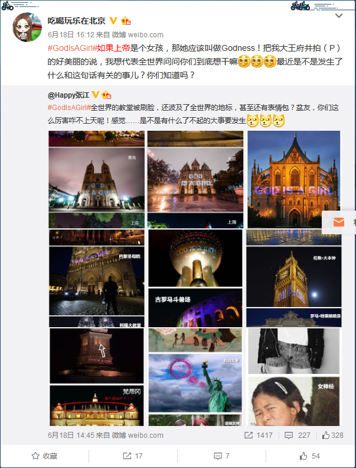View the orange-lit cathedral GOD IS A GIRL photo
356x468 pixels.
pyautogui.click(x=294, y=179)
